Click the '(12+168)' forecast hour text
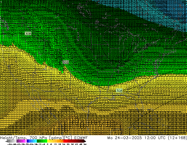The image size is (187, 145). [177, 138]
